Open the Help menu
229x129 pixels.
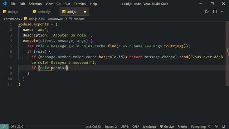coord(93,4)
